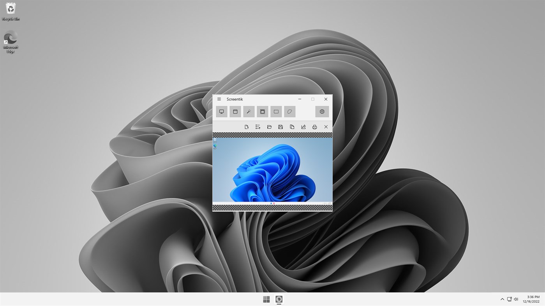Save the captured screenshot

coord(280,126)
